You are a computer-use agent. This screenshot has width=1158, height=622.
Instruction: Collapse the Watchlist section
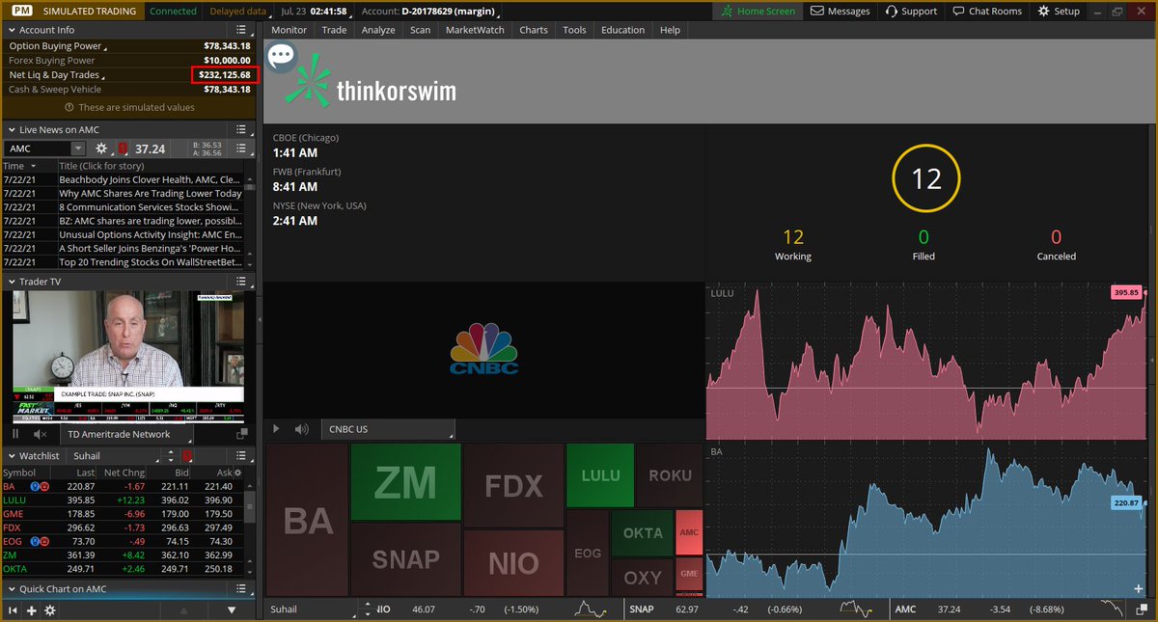pos(10,455)
